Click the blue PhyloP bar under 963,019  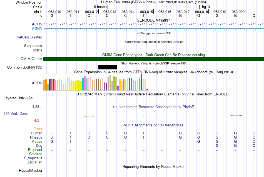click(218, 116)
